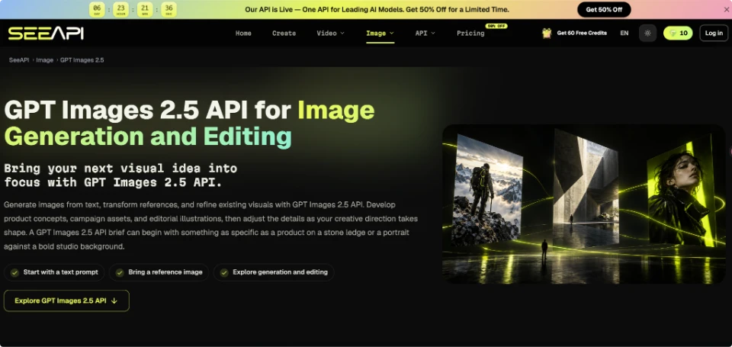Open the EN language selector
This screenshot has height=347, width=732.
[624, 33]
